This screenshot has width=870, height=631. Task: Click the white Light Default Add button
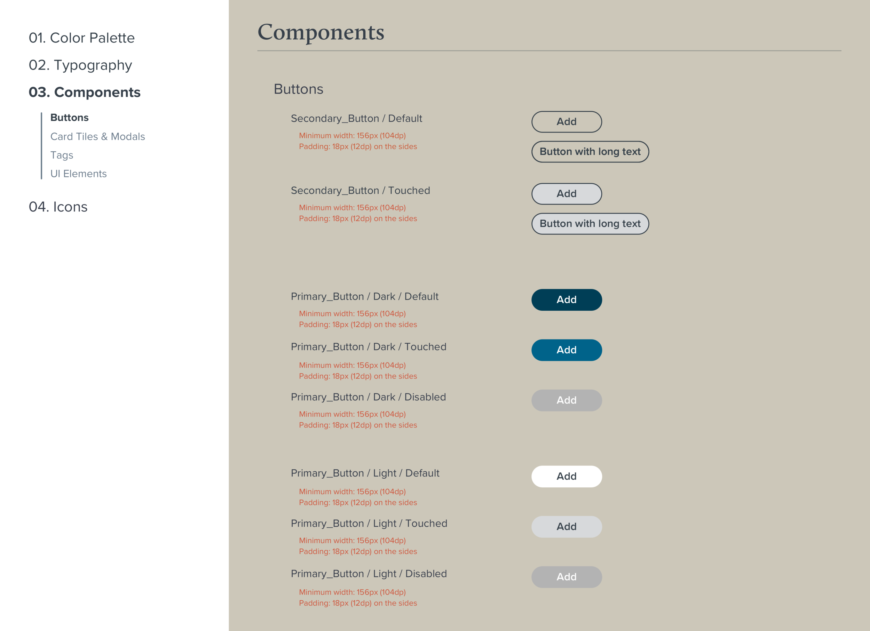pyautogui.click(x=567, y=477)
